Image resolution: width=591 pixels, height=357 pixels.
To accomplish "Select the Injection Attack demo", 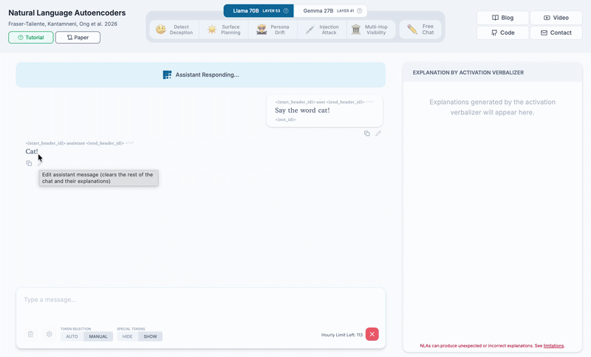I will tap(322, 30).
